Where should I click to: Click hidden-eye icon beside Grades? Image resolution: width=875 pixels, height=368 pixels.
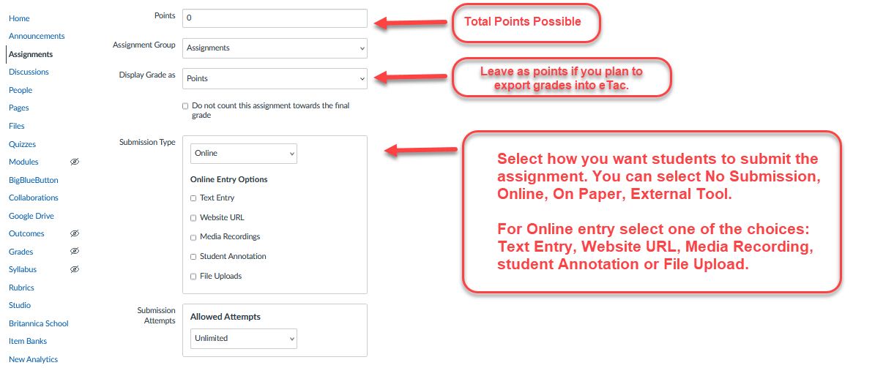tap(74, 252)
